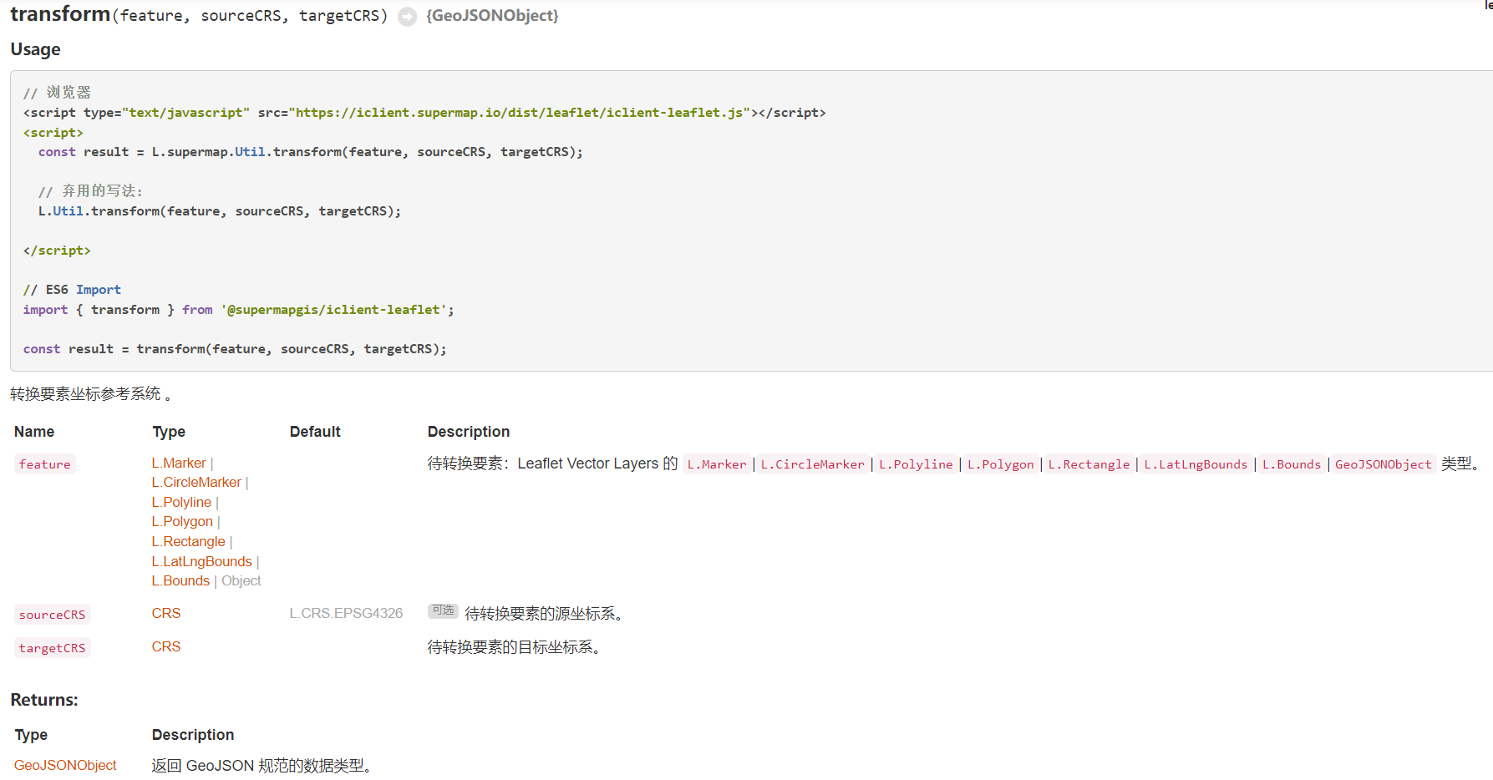This screenshot has height=780, width=1493.
Task: Click the // ES6 Import comment line
Action: [72, 290]
